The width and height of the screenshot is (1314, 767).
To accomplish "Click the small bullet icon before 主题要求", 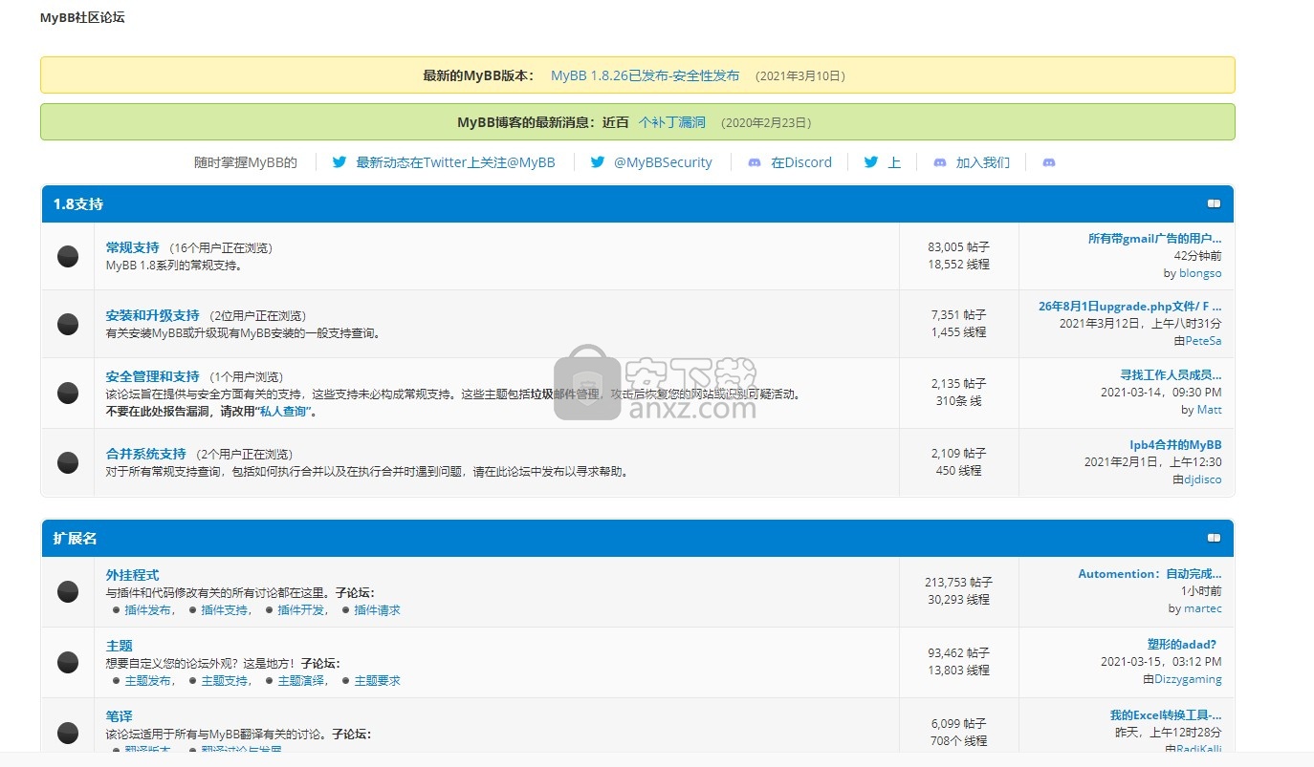I will (346, 681).
